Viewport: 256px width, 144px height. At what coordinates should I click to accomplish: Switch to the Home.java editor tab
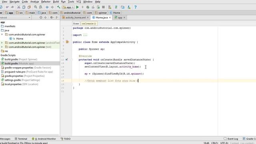[102, 18]
